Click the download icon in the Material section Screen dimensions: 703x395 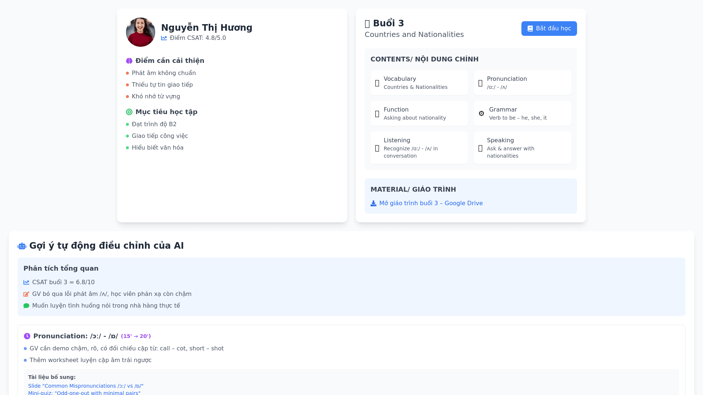pos(373,203)
